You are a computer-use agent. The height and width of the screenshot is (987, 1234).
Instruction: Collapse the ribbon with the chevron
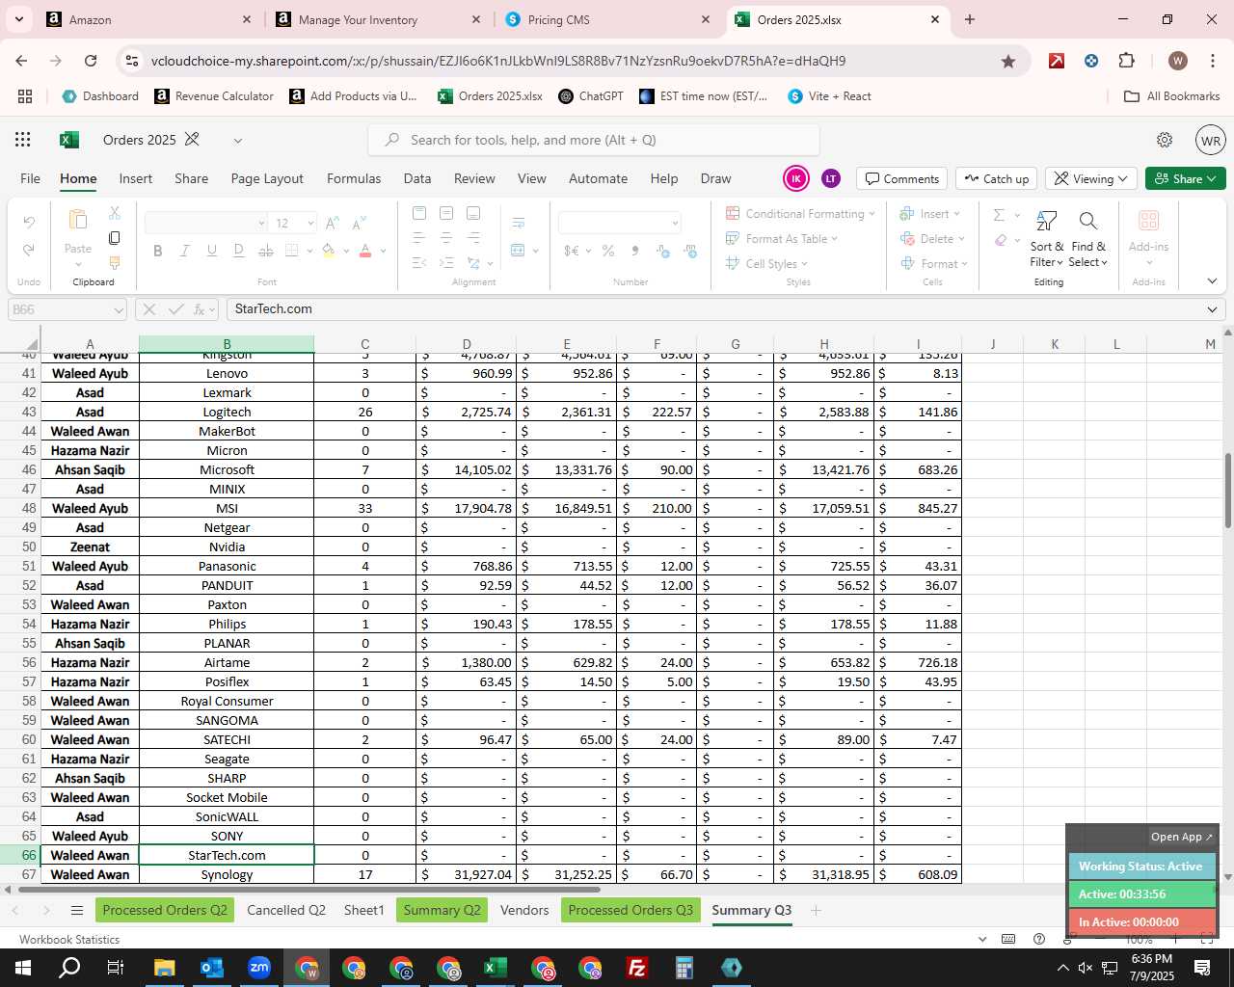point(1212,281)
